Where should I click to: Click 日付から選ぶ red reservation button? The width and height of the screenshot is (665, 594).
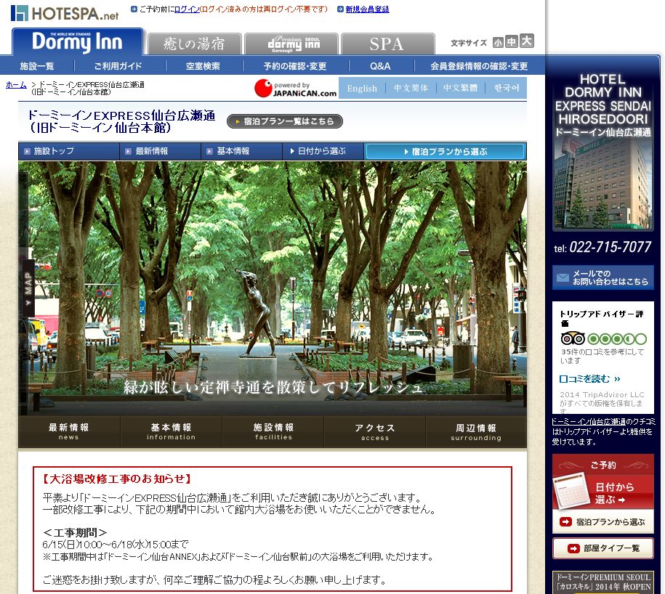tap(602, 493)
